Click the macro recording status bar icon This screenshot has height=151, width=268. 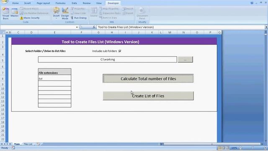pyautogui.click(x=13, y=148)
